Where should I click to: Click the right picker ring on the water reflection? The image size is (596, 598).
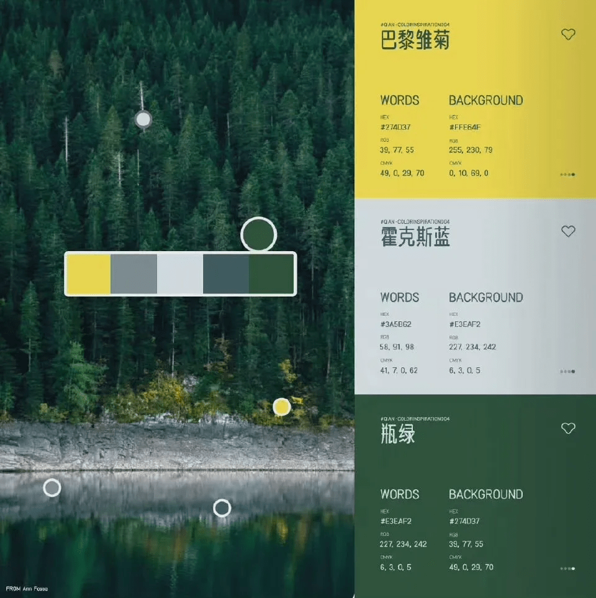point(222,508)
